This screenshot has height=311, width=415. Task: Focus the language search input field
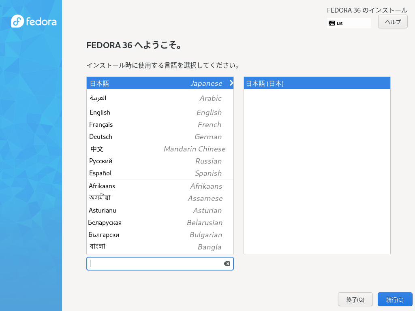coord(160,264)
